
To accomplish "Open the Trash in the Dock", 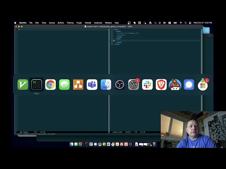I will pos(154,144).
